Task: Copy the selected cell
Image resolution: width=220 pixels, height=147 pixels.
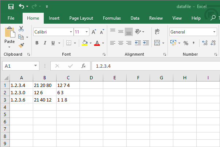Action: (x=21, y=37)
